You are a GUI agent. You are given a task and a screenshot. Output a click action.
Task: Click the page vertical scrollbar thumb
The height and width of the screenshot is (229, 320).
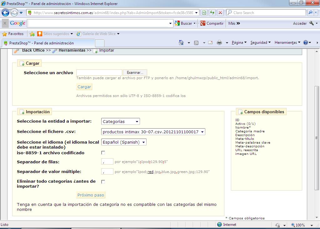click(x=317, y=138)
